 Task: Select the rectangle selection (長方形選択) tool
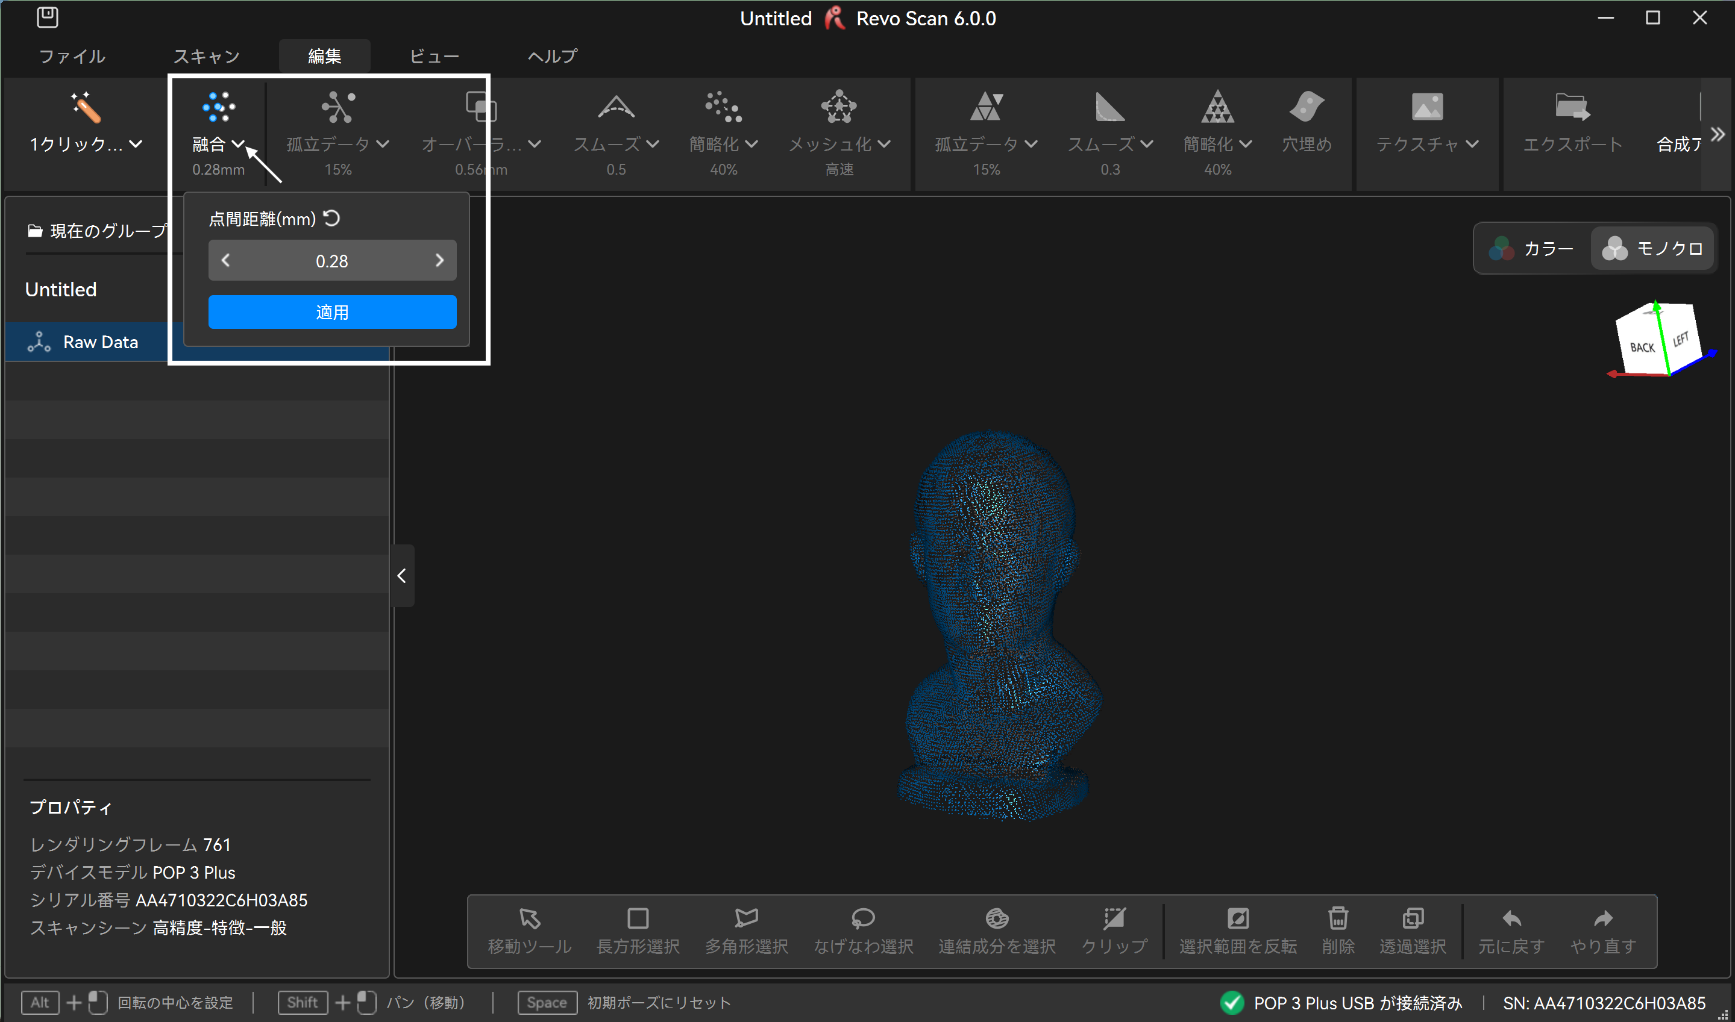point(638,918)
